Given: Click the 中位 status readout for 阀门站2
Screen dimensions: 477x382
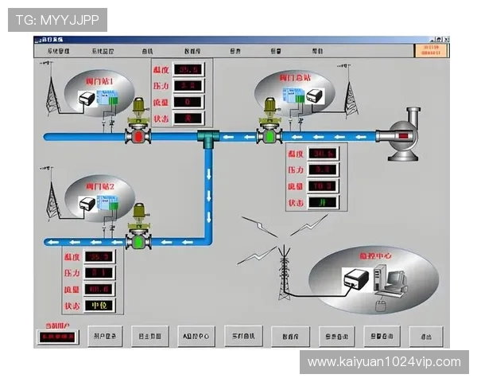Looking at the screenshot, I should (x=99, y=306).
